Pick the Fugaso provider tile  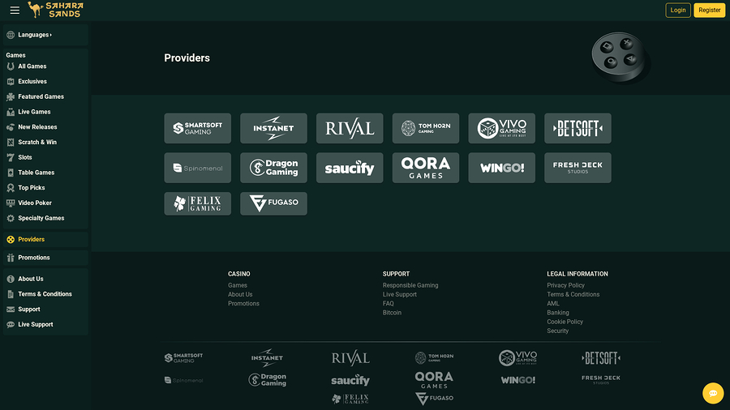pyautogui.click(x=273, y=203)
